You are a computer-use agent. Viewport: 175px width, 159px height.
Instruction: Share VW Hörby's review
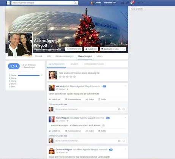click(x=90, y=99)
